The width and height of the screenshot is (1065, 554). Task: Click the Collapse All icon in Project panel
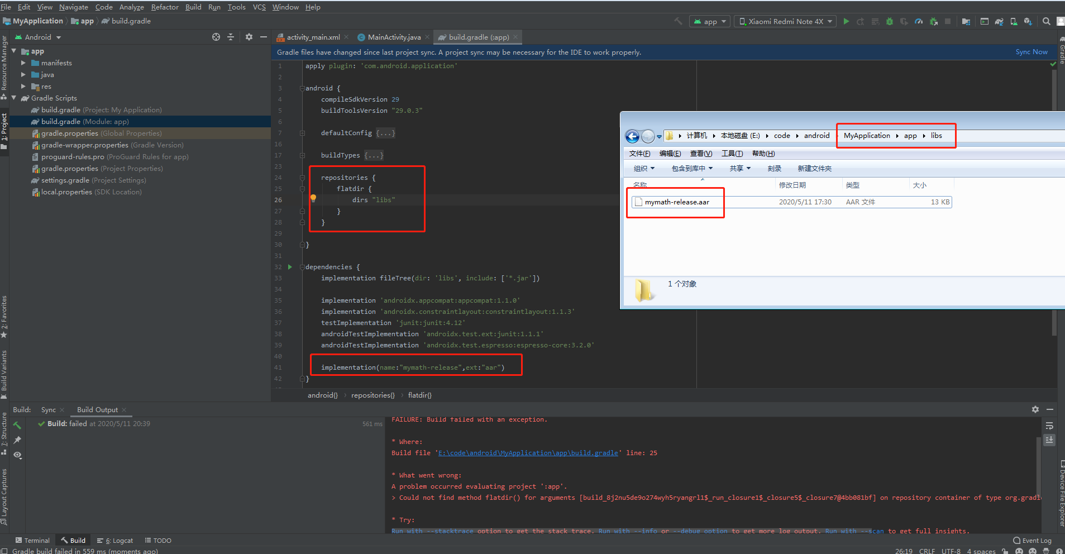pos(231,37)
